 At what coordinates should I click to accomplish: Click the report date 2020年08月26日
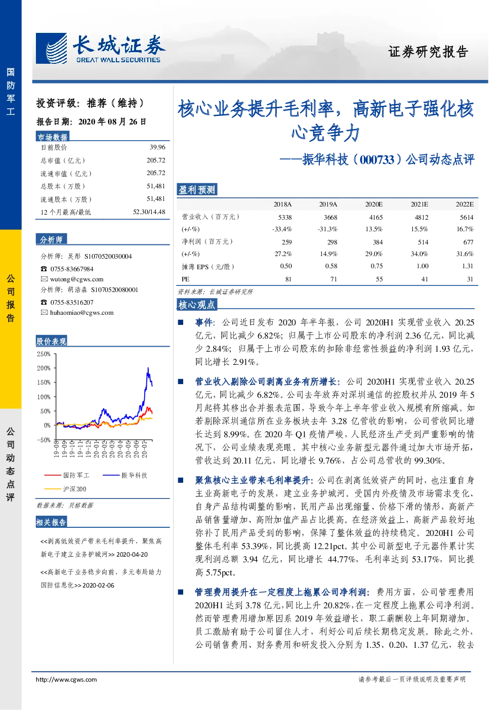pos(112,121)
